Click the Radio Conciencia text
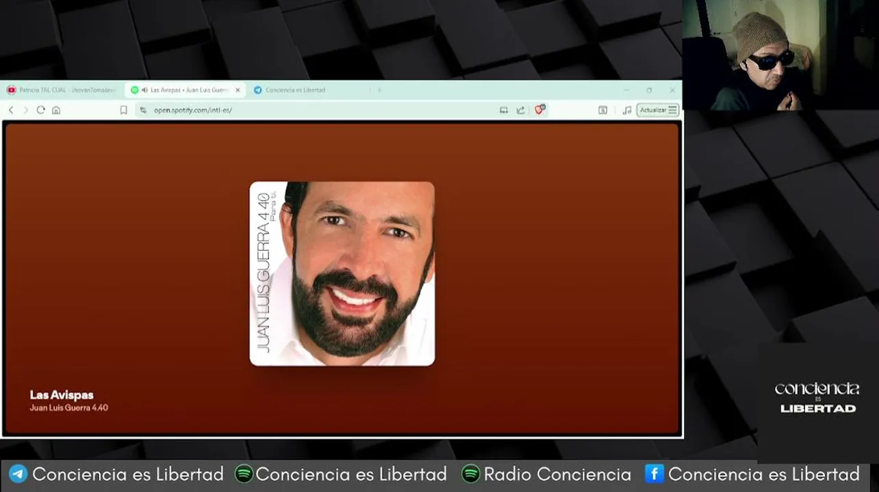 pos(557,474)
